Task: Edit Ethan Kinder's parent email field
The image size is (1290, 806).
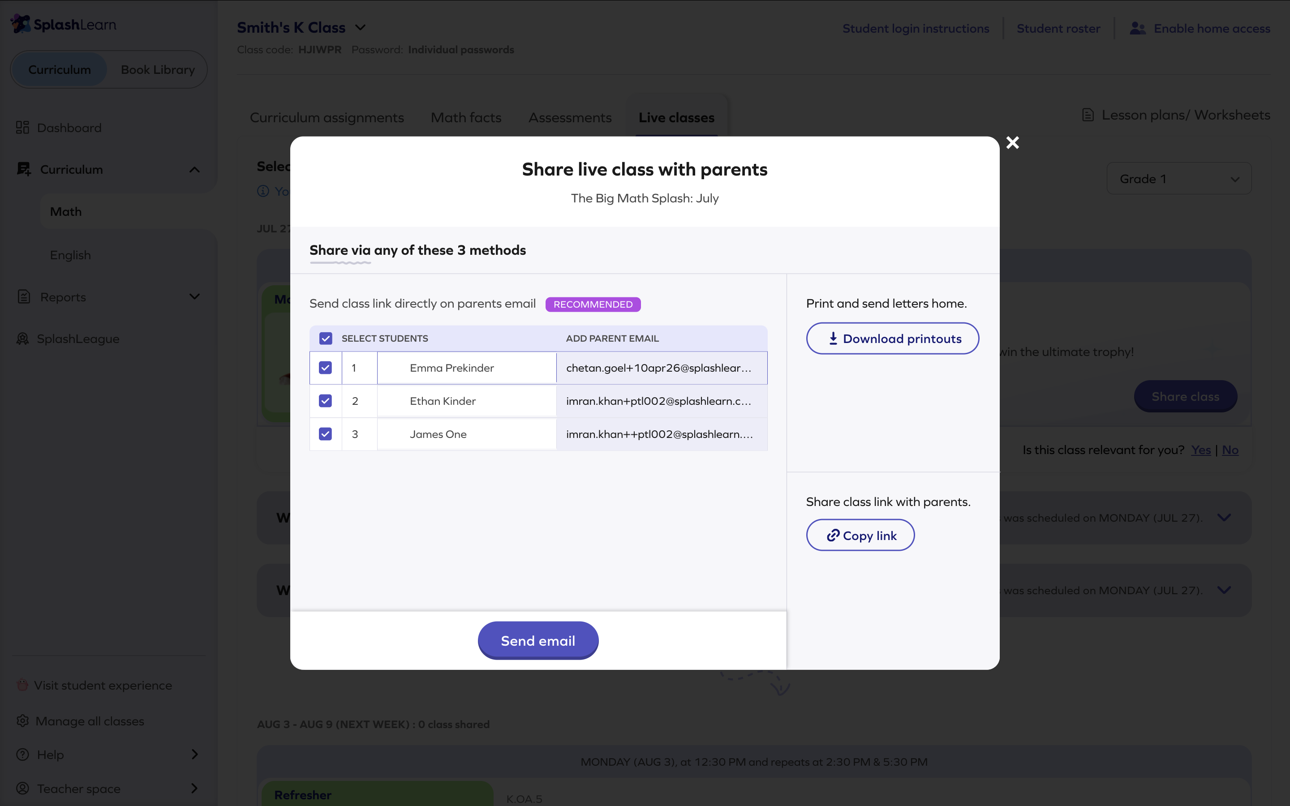Action: (662, 401)
